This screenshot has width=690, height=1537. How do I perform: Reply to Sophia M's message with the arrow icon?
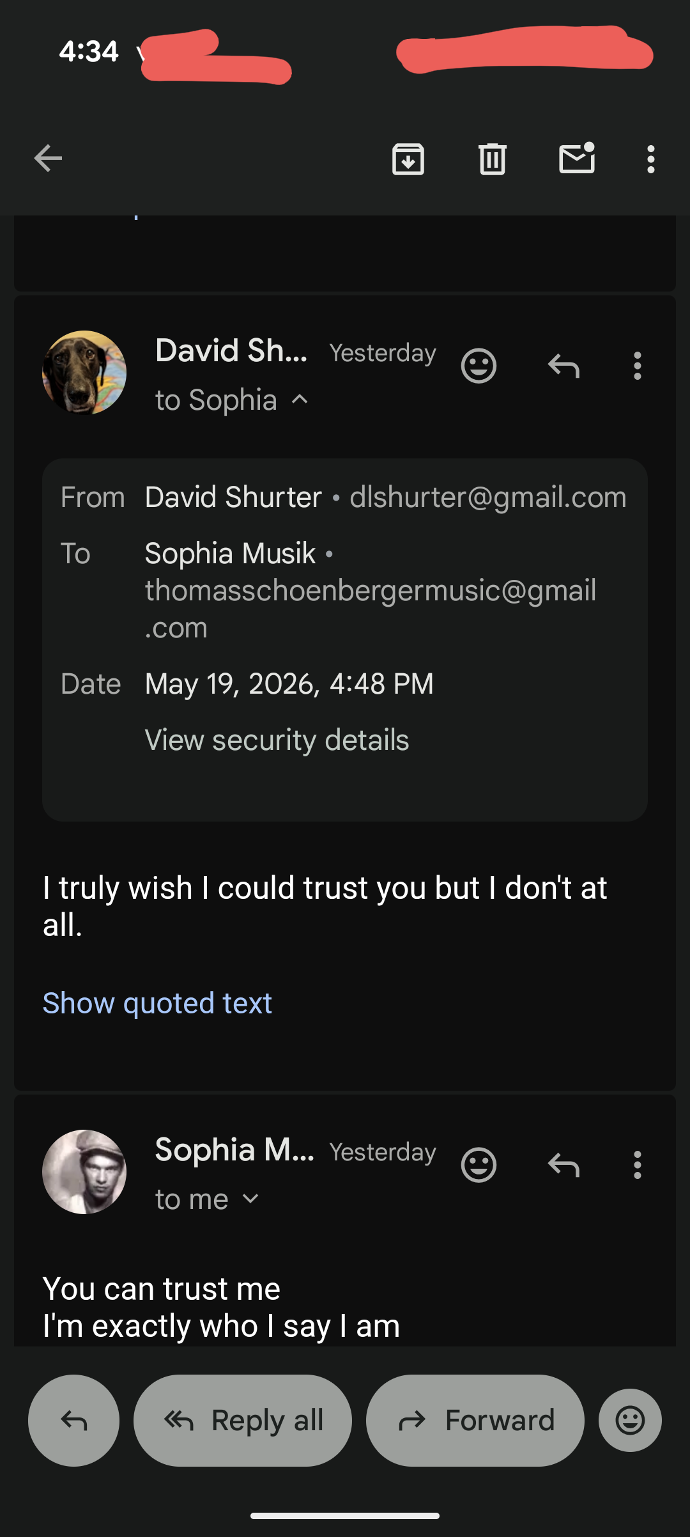(563, 1165)
